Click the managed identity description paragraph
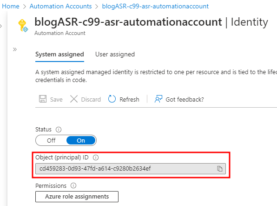Viewport: 277px width, 206px height. pos(156,76)
